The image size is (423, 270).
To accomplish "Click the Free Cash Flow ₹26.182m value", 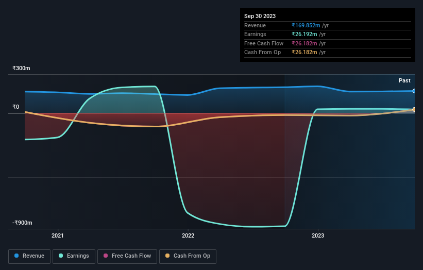I will pos(304,43).
